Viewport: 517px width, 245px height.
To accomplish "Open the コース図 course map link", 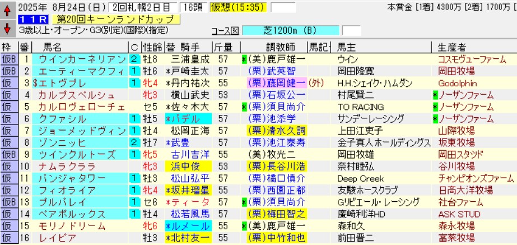I will (224, 31).
